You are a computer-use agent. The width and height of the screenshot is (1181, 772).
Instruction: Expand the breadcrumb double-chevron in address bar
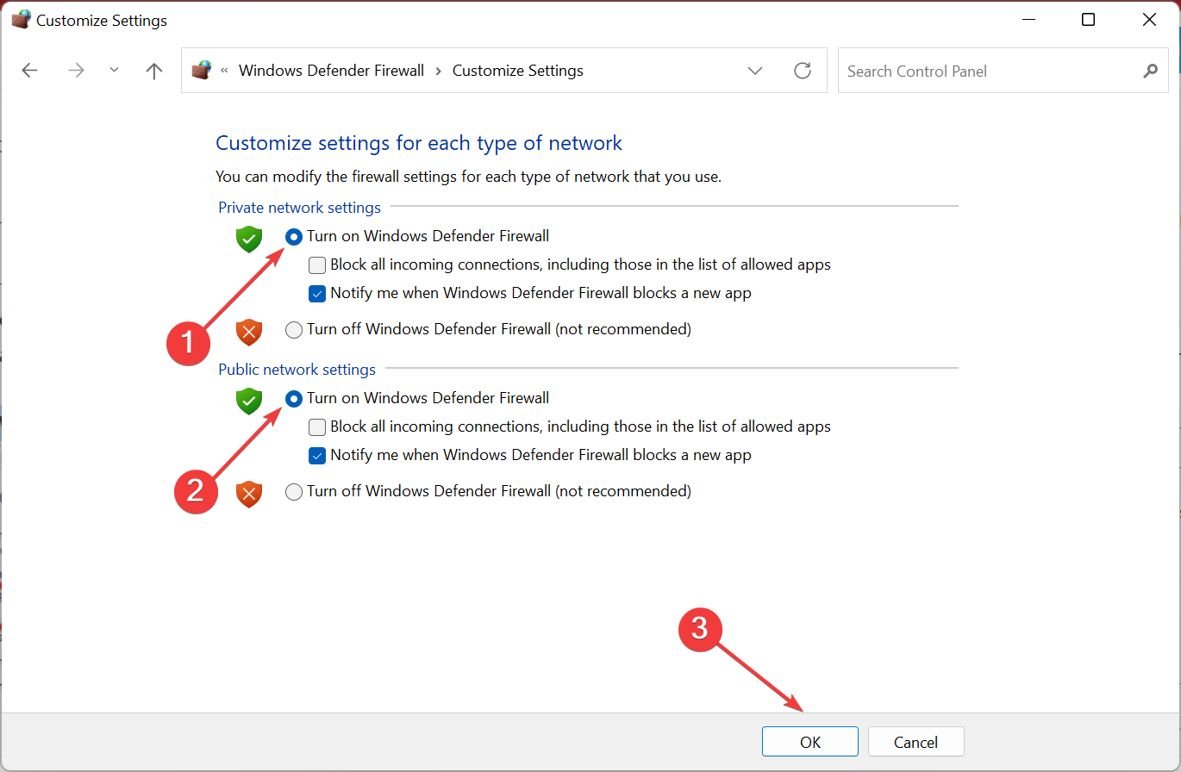[224, 71]
